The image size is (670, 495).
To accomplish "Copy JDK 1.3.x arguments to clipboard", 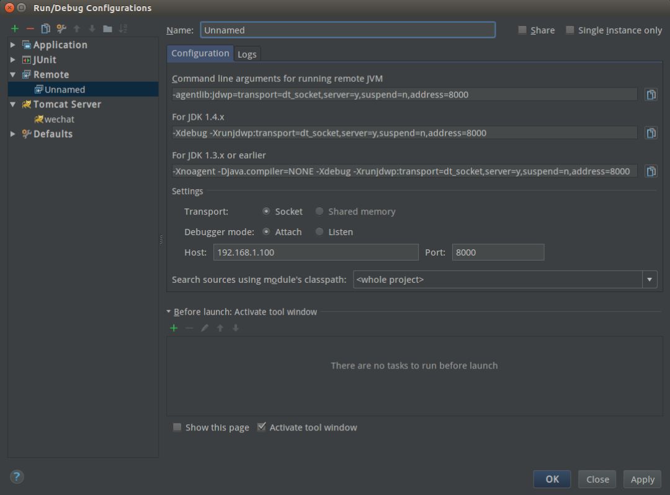I will coord(651,171).
